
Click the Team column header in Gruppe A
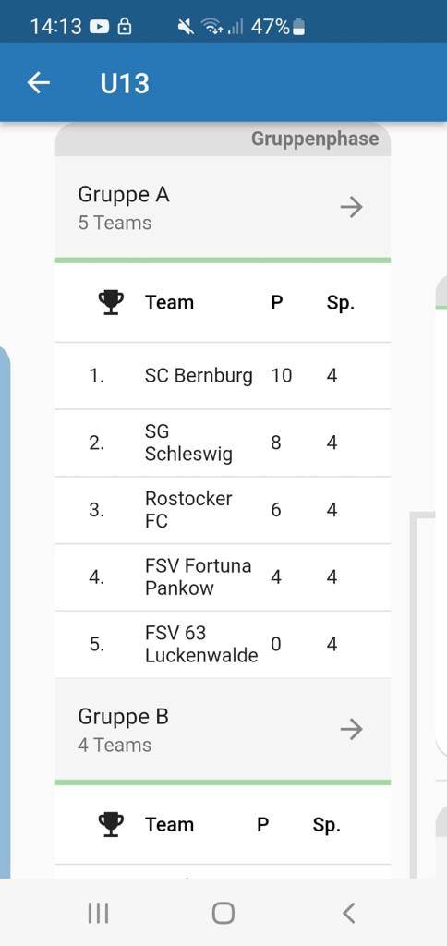170,302
